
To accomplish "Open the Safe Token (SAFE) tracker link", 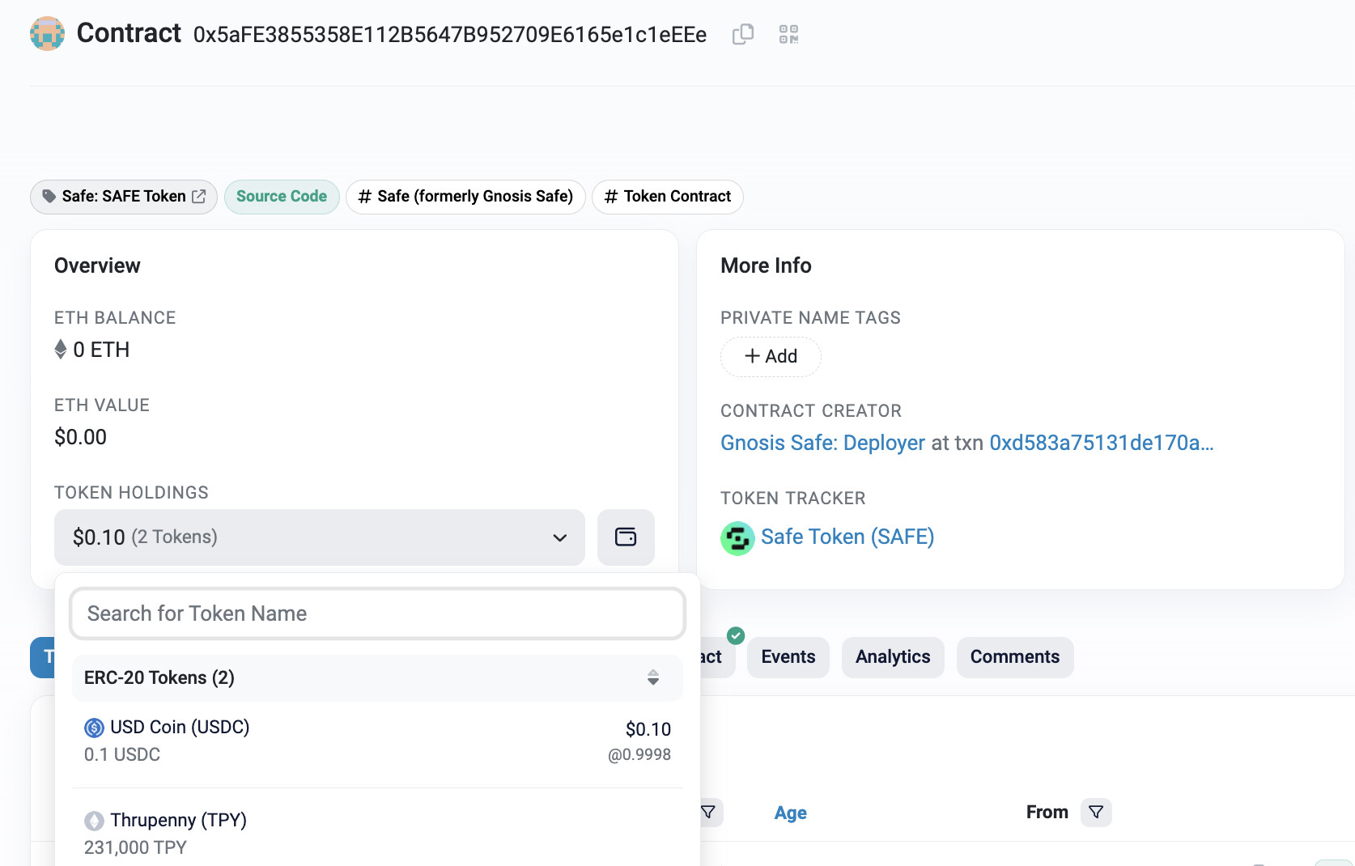I will tap(847, 537).
